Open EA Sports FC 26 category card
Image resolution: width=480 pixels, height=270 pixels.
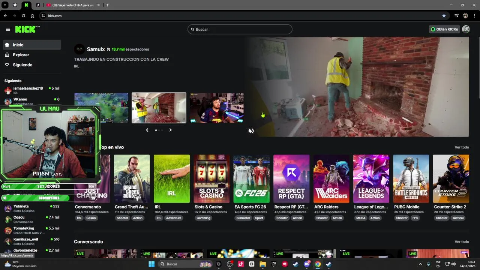[x=252, y=179]
